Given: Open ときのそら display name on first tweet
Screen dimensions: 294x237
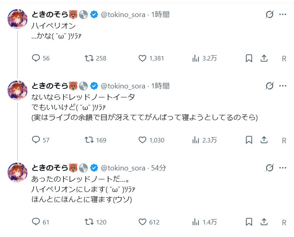Looking at the screenshot, I should coord(50,15).
